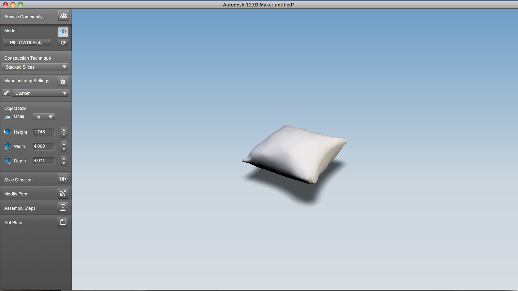Decrease Width with down arrow
Image resolution: width=518 pixels, height=291 pixels.
64,149
